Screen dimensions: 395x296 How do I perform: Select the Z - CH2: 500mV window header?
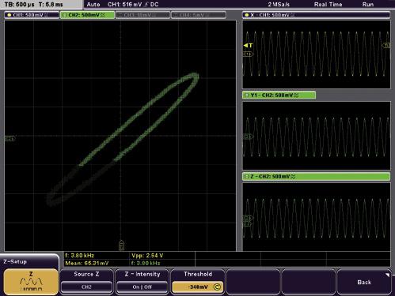316,176
